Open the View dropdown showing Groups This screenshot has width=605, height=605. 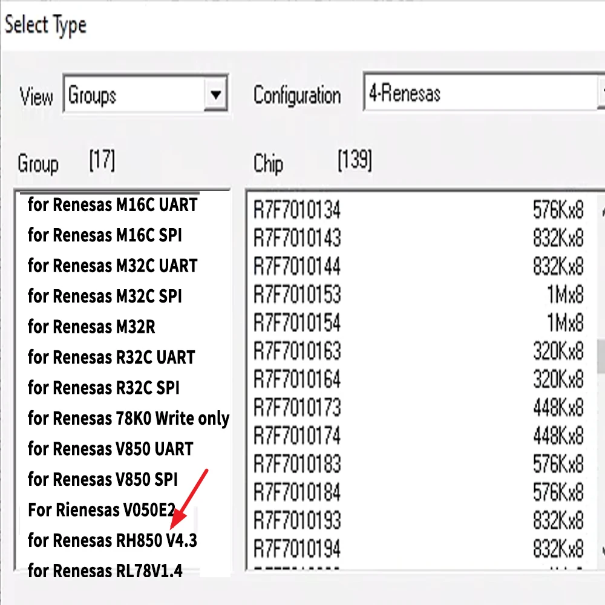(x=145, y=94)
